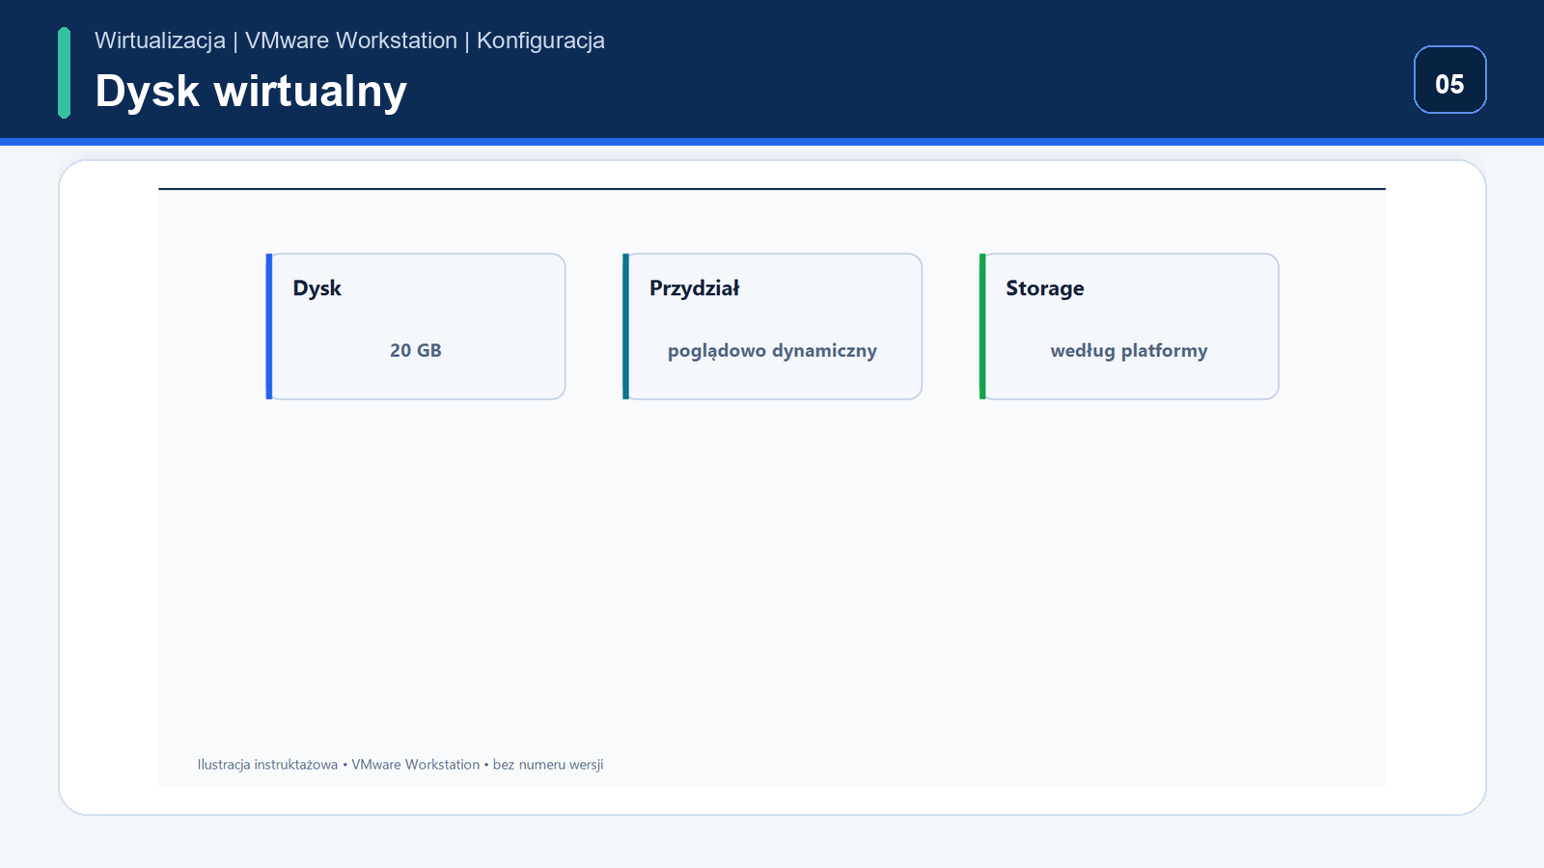This screenshot has width=1544, height=868.
Task: Click the breadcrumb 'Wirtualizacja | VMware Workstation | Konfiguracja'
Action: tap(349, 41)
